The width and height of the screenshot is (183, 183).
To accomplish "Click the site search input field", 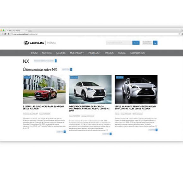I will (119, 43).
